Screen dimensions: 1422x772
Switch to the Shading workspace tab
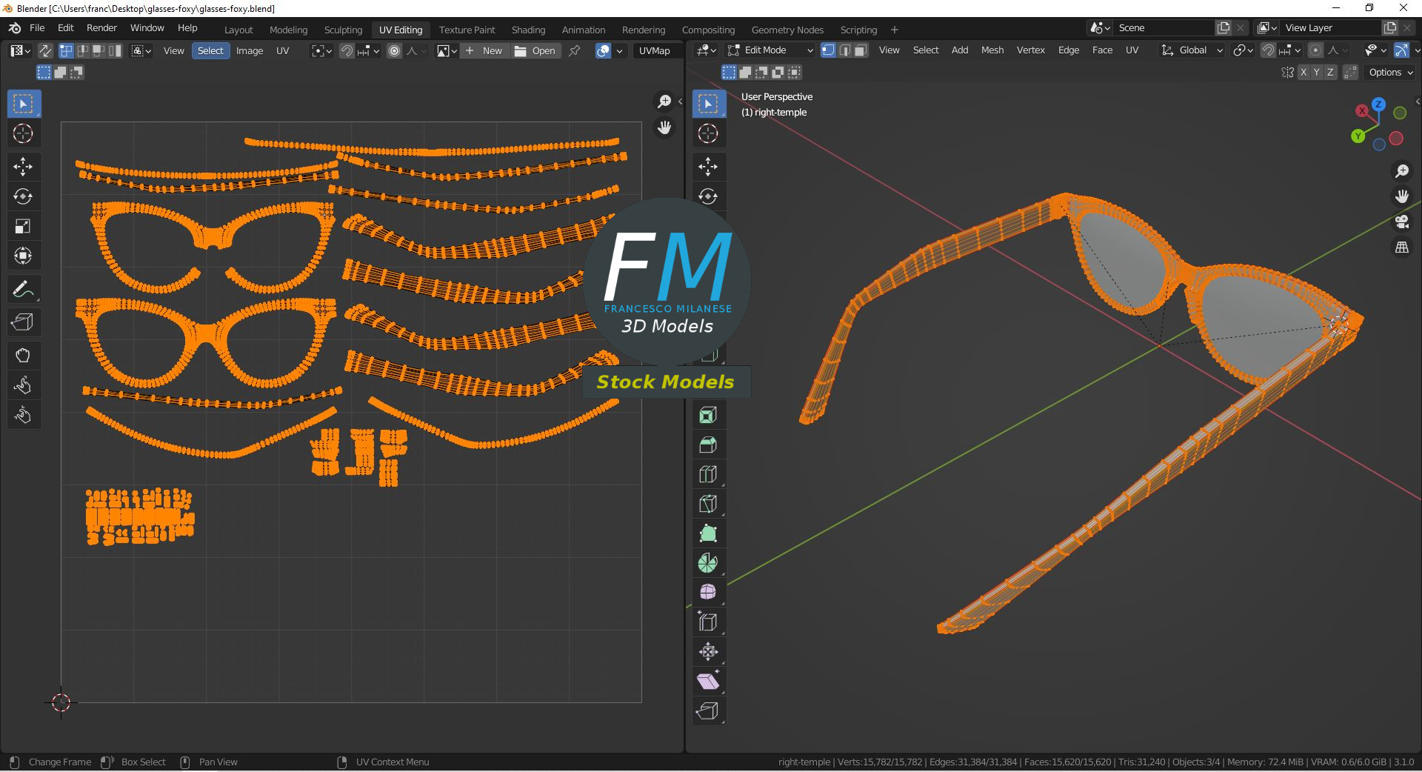pyautogui.click(x=528, y=30)
